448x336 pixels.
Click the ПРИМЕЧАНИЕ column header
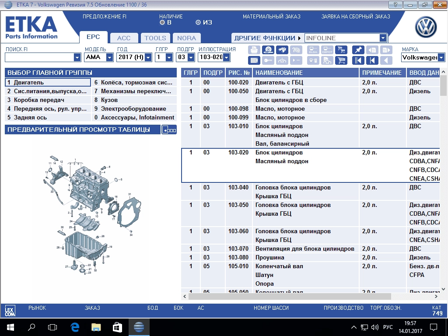tap(383, 73)
